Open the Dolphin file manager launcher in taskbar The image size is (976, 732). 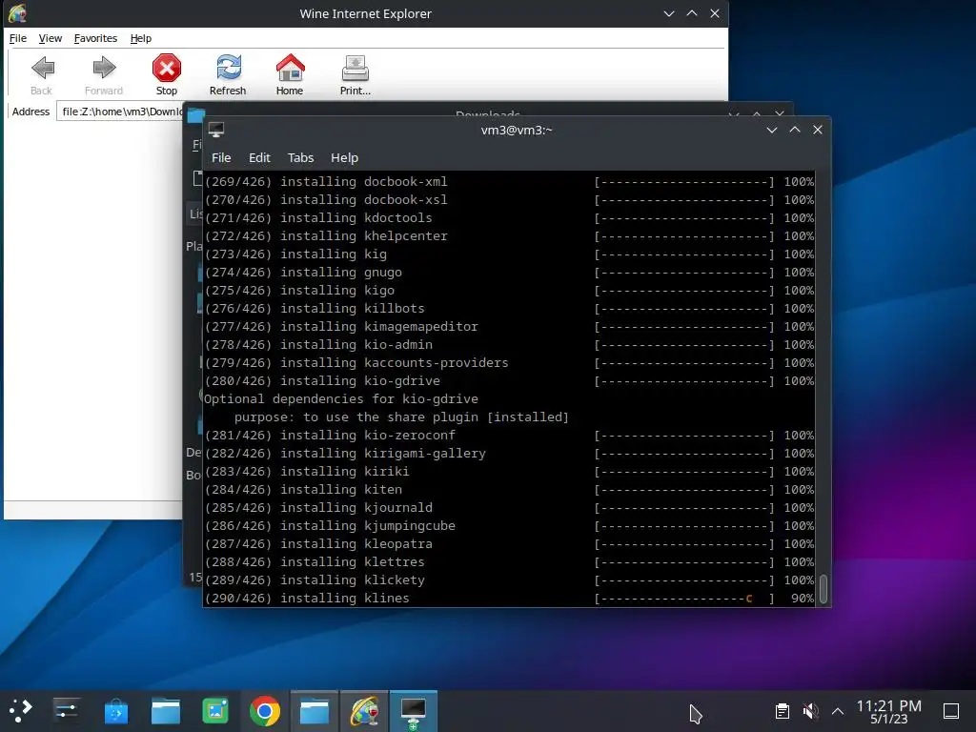[166, 711]
